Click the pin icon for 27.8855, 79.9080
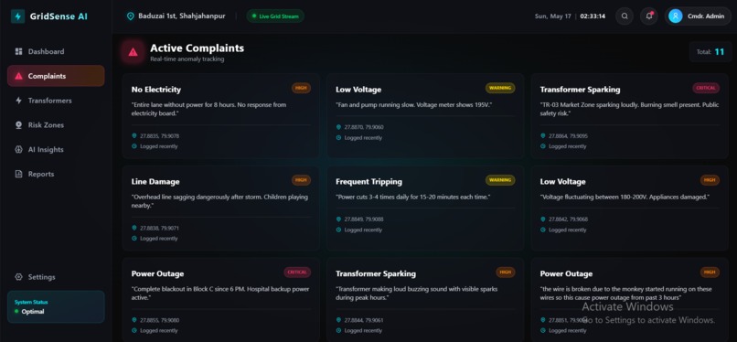This screenshot has height=342, width=737. tap(134, 320)
